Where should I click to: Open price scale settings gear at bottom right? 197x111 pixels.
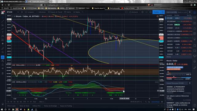[162, 102]
